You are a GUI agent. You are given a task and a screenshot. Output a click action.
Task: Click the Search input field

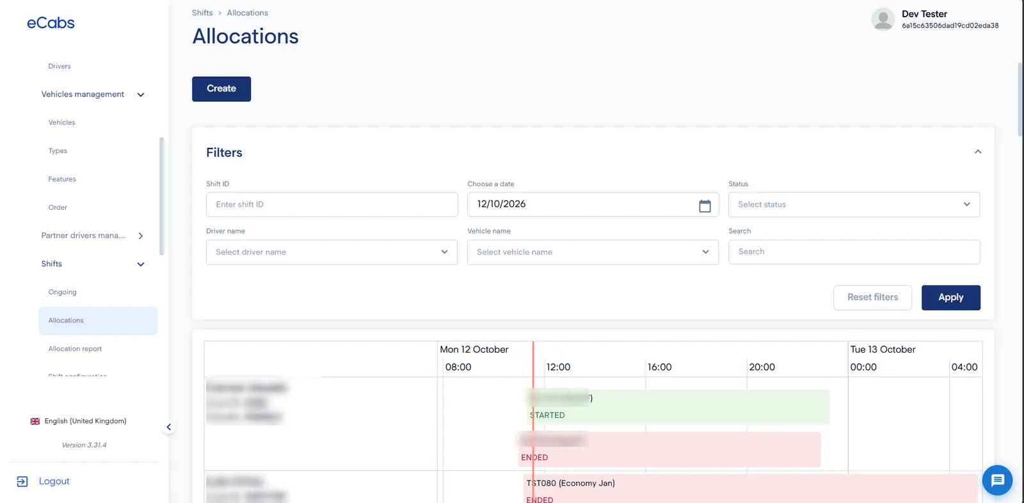854,252
